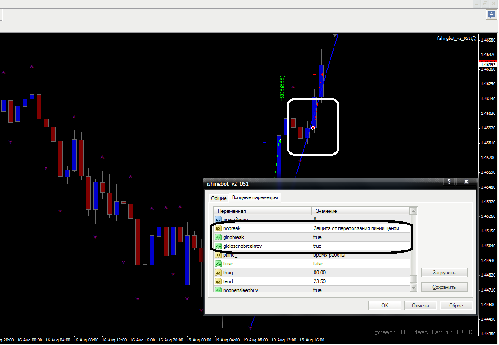Select the tbeg value 00:00
The width and height of the screenshot is (499, 345).
coord(319,273)
